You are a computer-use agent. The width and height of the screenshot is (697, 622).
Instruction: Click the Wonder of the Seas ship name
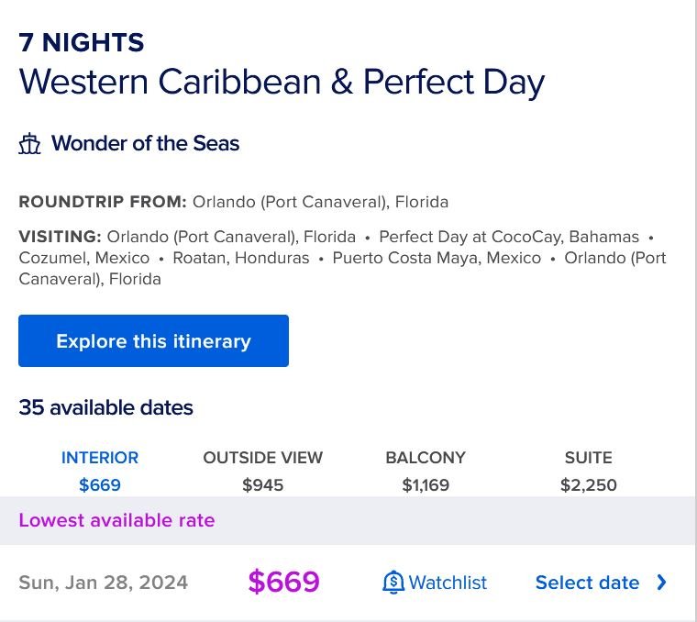coord(145,143)
